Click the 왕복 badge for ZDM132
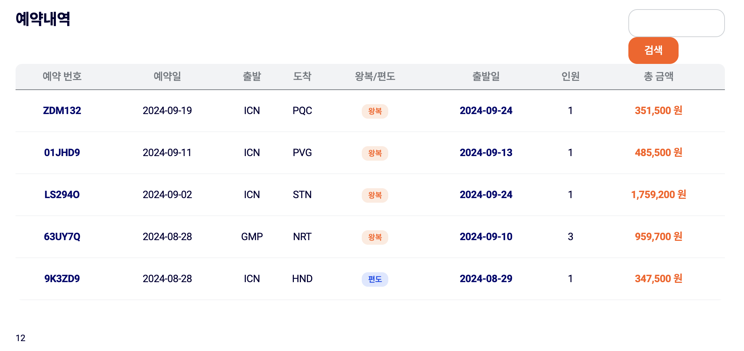The width and height of the screenshot is (744, 351). tap(375, 111)
